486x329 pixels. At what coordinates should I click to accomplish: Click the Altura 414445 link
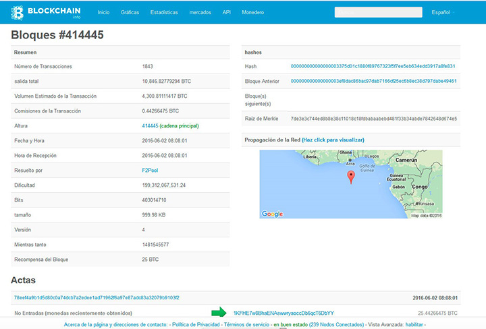(150, 125)
